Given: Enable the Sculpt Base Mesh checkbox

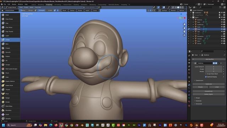Looking at the screenshot, I should pos(206,74).
